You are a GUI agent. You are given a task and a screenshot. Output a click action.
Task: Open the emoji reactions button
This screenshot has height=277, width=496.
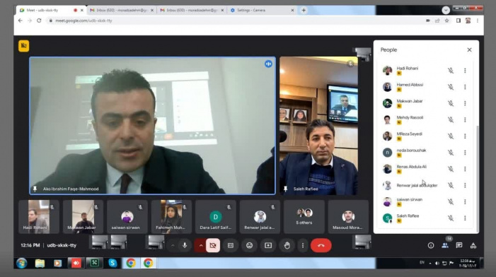(x=249, y=245)
